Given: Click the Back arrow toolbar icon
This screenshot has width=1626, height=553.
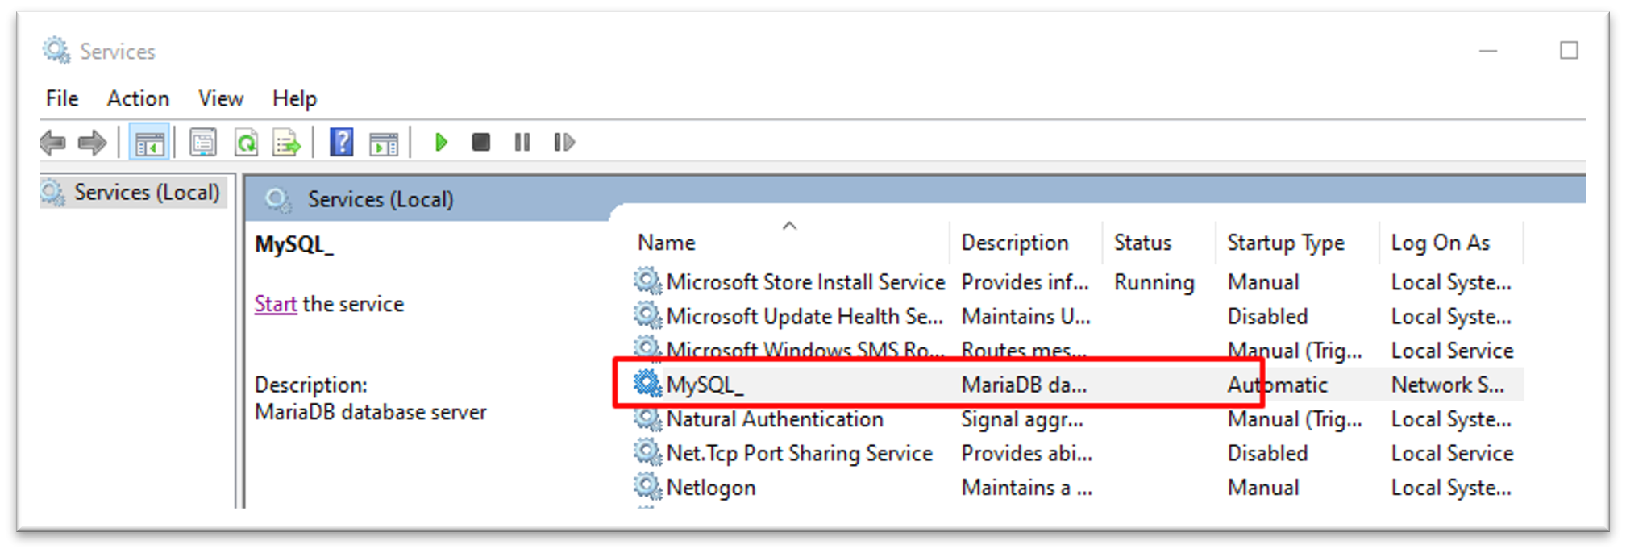Looking at the screenshot, I should [x=52, y=143].
